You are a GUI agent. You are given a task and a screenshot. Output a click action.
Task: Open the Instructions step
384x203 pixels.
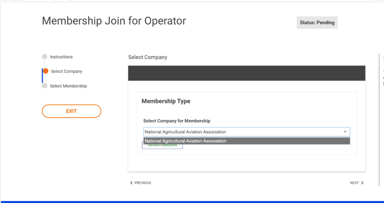(x=61, y=57)
